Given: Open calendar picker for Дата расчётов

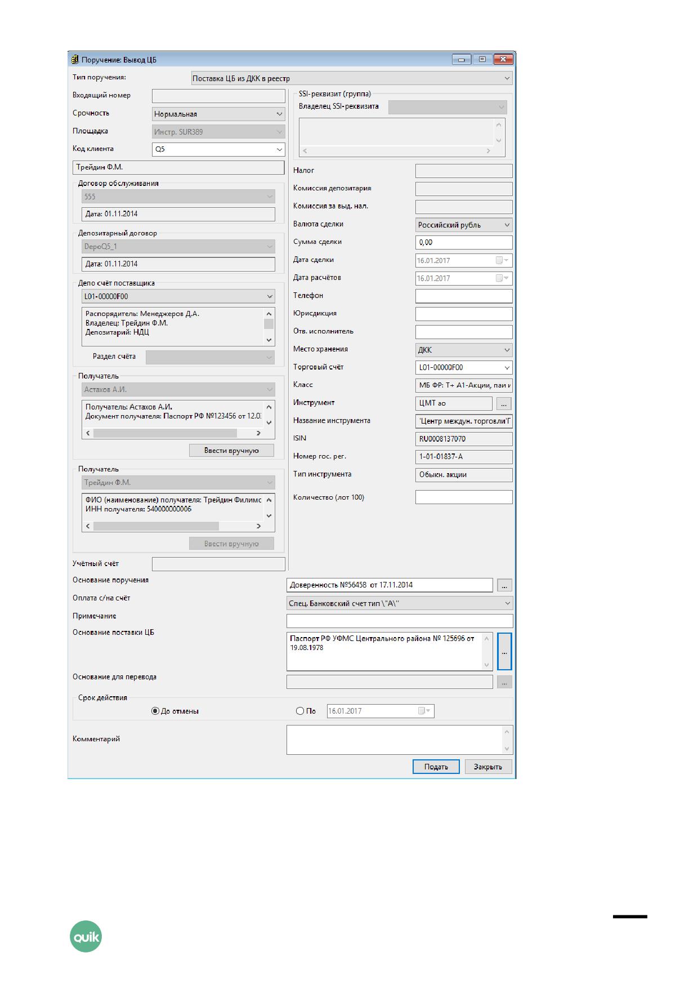Looking at the screenshot, I should point(502,278).
